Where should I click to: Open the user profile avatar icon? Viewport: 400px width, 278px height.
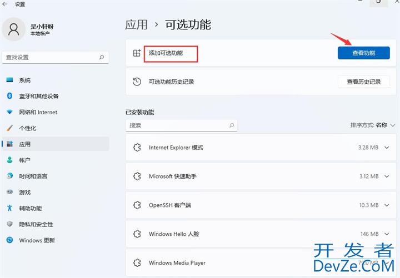[x=13, y=29]
